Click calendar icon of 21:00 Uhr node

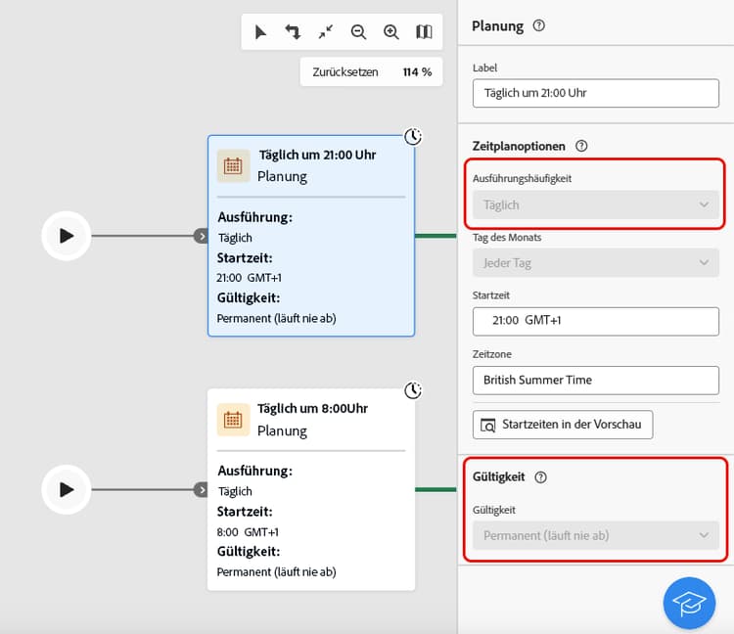(x=233, y=165)
